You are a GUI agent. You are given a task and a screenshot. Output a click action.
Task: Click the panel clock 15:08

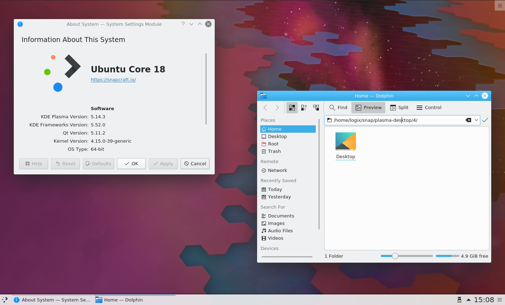click(x=484, y=300)
